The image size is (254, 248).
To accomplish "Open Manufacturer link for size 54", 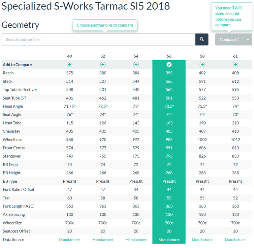I will tap(136, 239).
